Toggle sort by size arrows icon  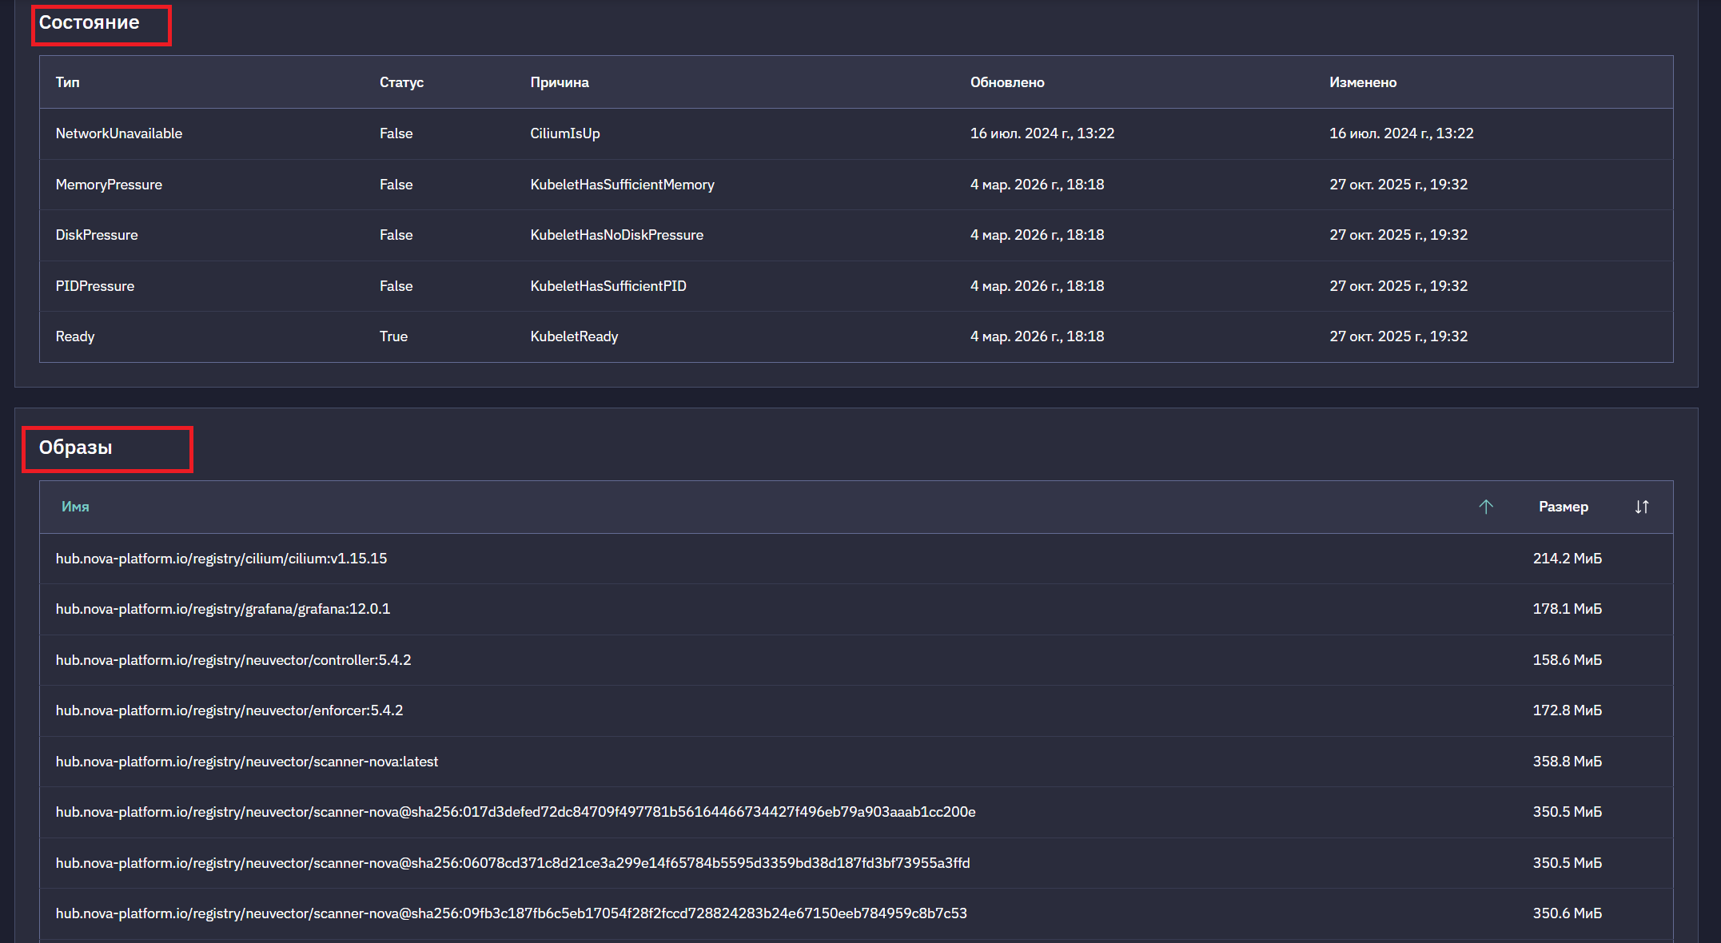[1642, 507]
